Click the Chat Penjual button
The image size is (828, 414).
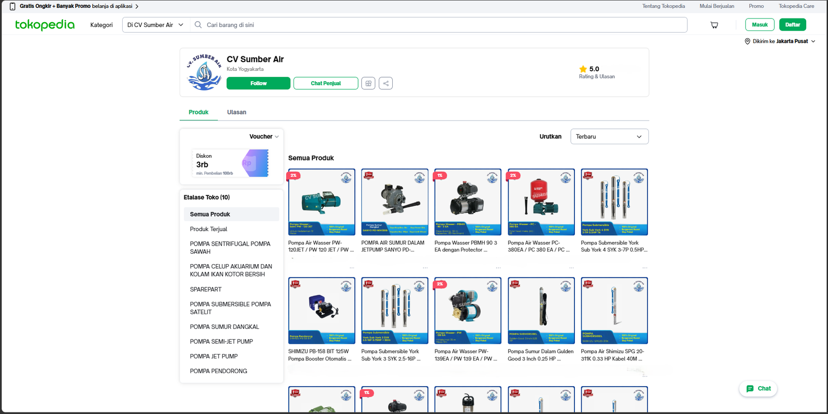326,83
